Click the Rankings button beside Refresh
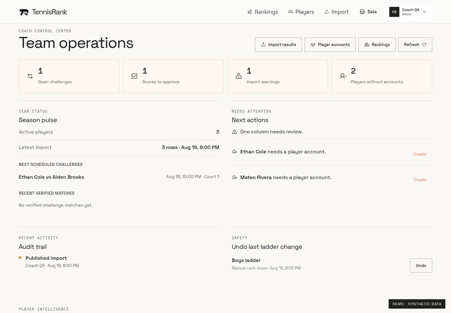The image size is (451, 313). (377, 45)
